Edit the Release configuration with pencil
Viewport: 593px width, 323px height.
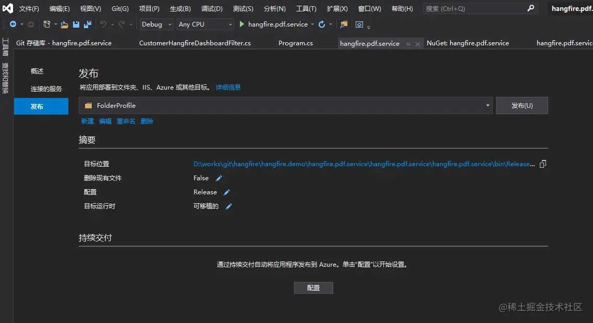tap(227, 192)
